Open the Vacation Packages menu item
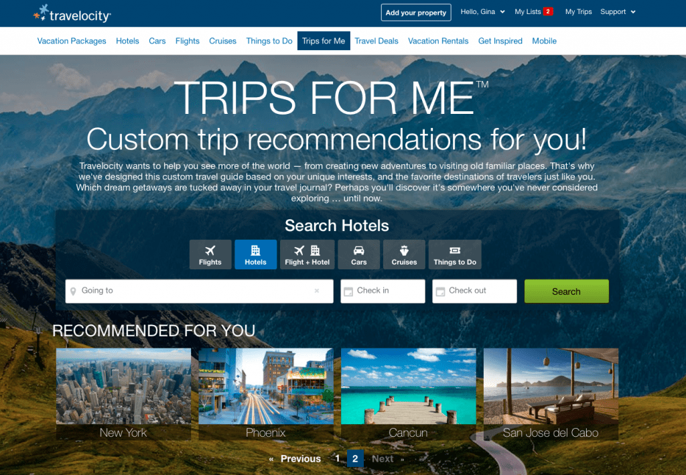The image size is (686, 475). pyautogui.click(x=72, y=41)
